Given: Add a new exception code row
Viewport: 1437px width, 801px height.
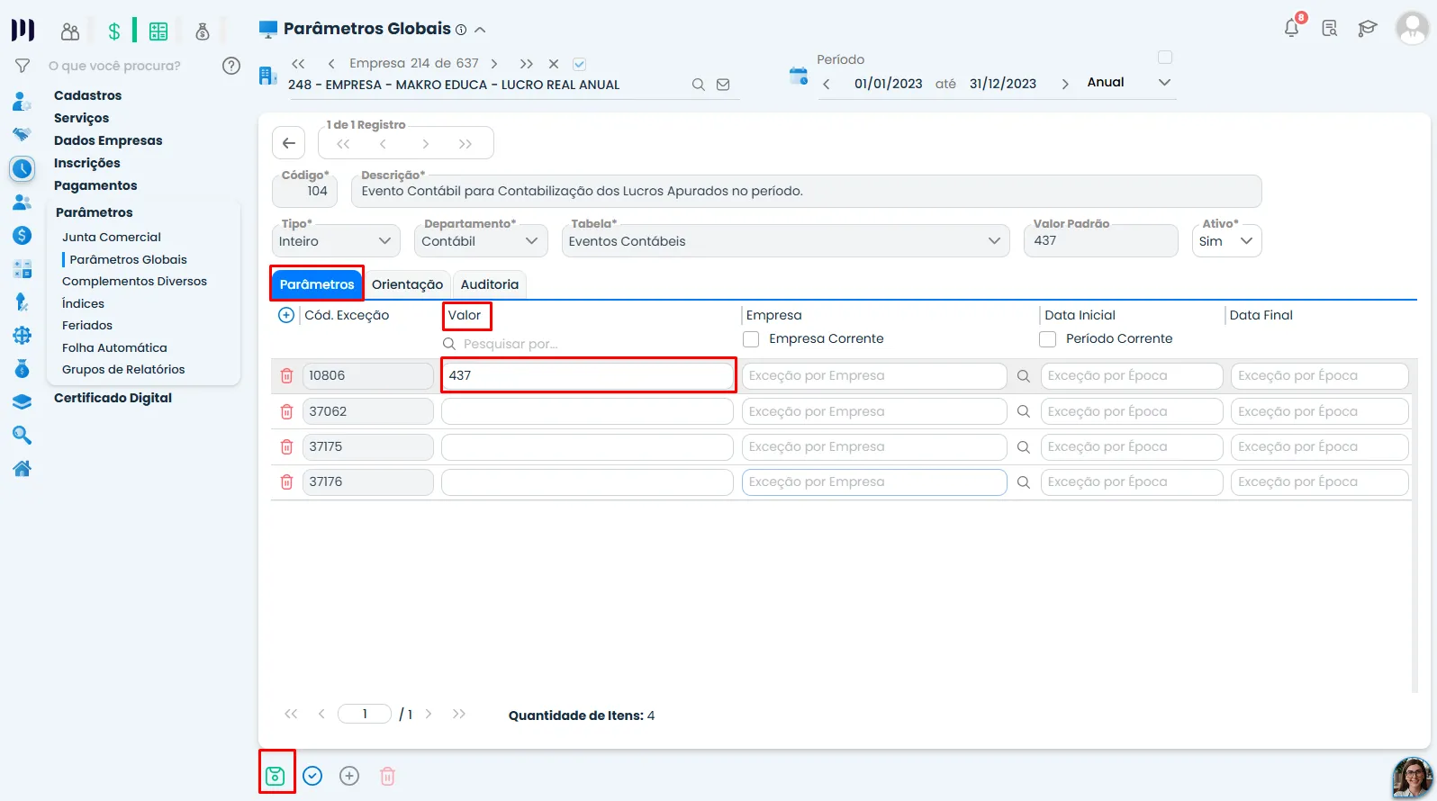Looking at the screenshot, I should pyautogui.click(x=286, y=315).
